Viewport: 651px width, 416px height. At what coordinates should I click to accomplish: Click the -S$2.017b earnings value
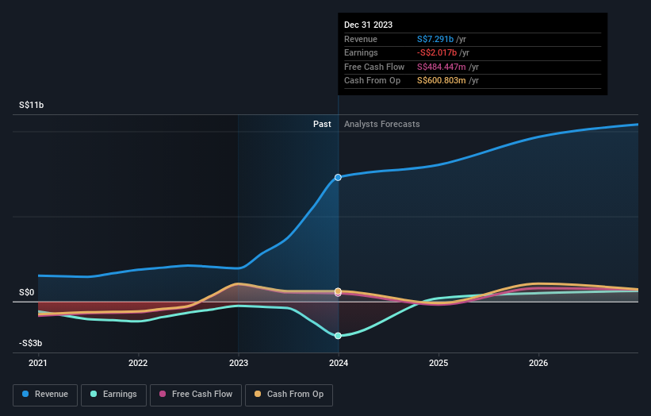tap(437, 52)
